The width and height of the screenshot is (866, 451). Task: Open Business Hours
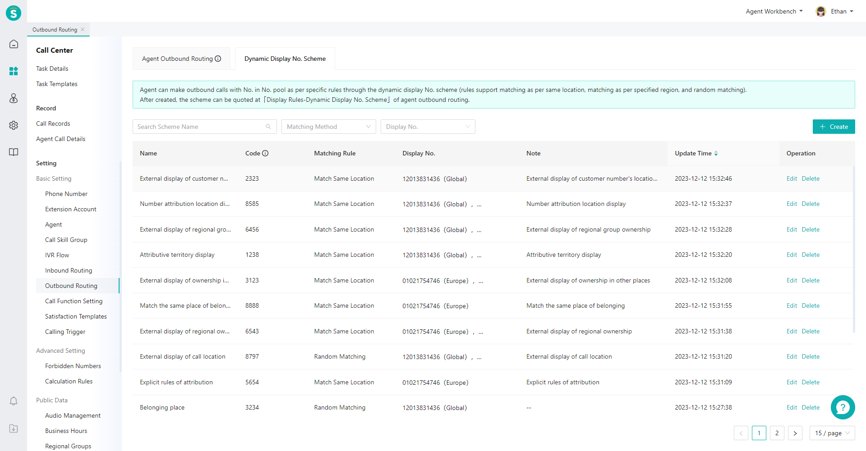point(66,431)
